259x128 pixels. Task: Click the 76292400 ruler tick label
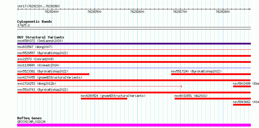point(52,12)
